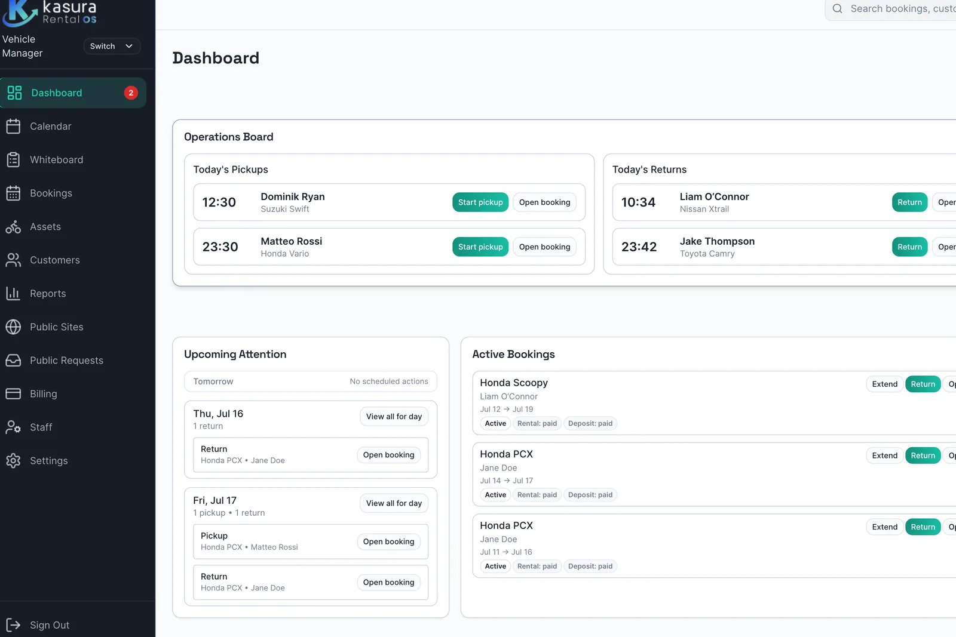Return Jake Thompson's Toyota Camry

909,247
